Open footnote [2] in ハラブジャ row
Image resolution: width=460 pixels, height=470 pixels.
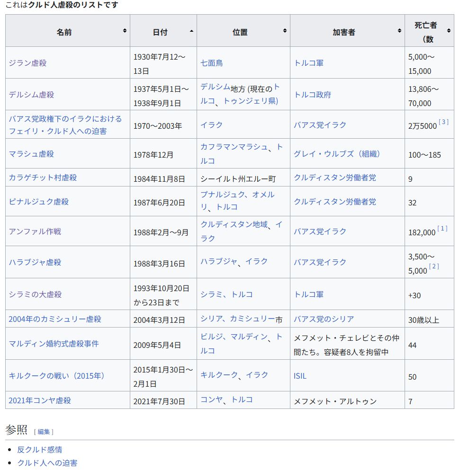[x=433, y=266]
